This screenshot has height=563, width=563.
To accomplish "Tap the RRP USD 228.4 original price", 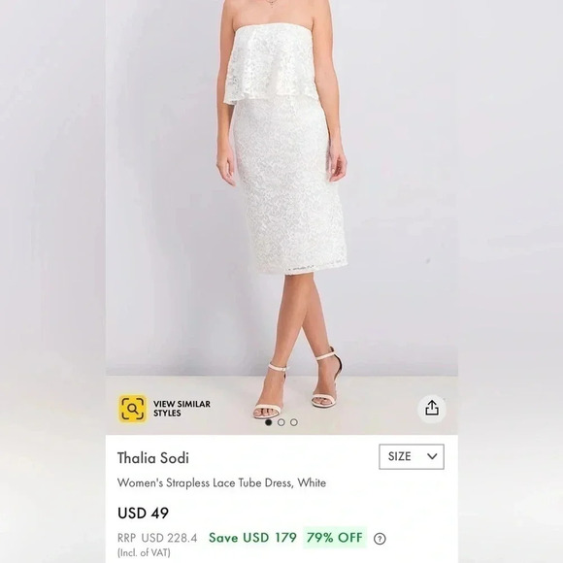I will [157, 538].
